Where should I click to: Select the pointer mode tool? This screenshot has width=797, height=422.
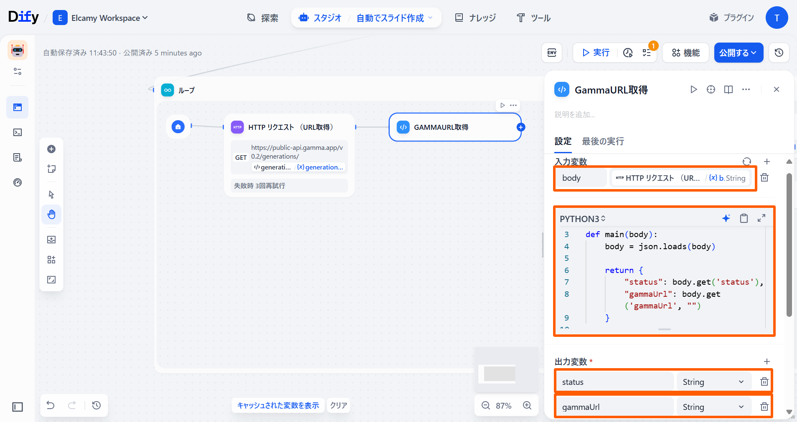pos(51,195)
